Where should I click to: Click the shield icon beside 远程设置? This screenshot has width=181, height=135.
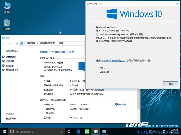3,61
